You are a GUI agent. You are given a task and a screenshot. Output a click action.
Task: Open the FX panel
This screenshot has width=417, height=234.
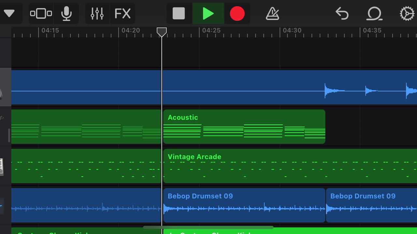click(x=122, y=13)
